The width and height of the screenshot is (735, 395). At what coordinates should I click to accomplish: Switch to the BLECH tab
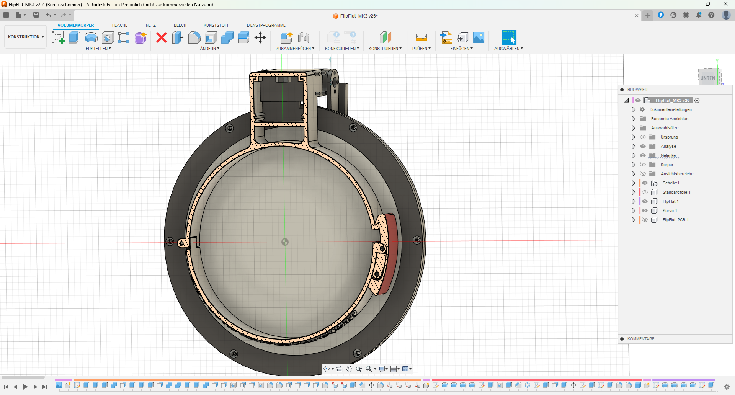180,25
